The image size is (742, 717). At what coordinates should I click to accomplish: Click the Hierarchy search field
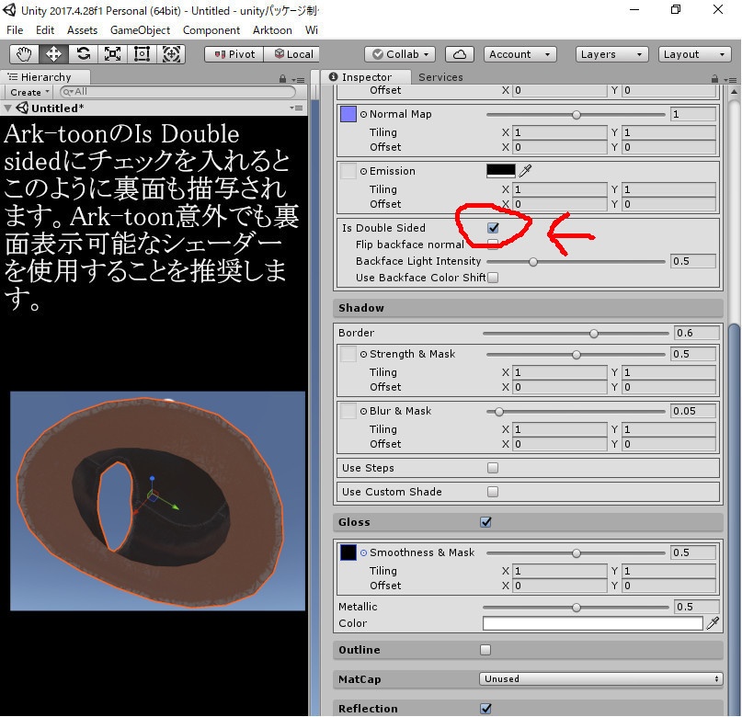[x=178, y=92]
